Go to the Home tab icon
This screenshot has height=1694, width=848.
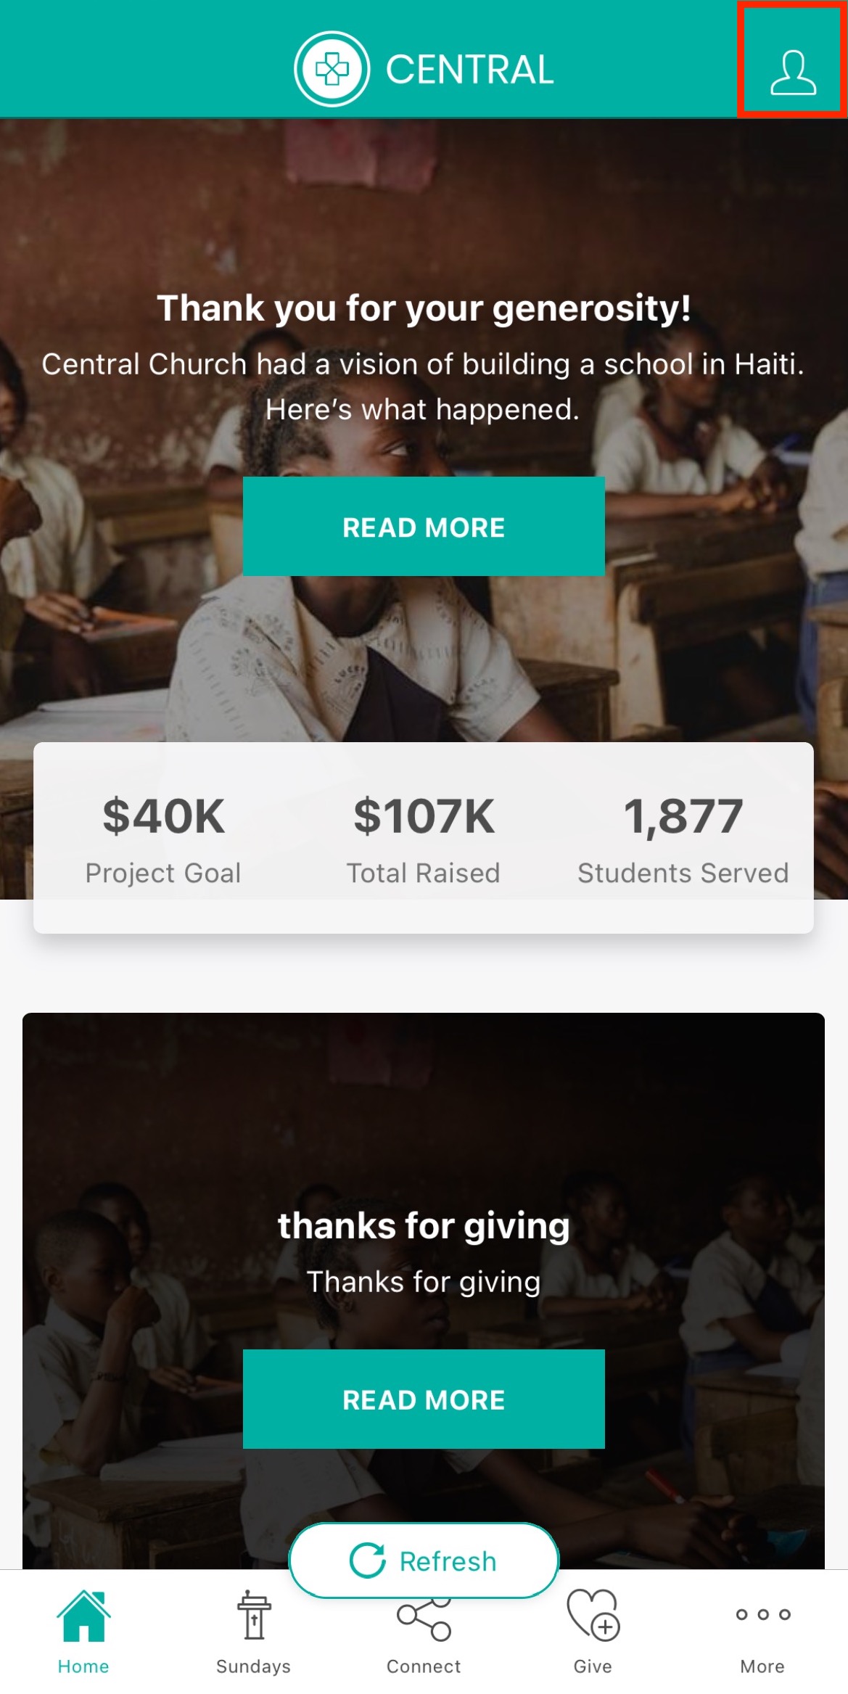coord(83,1617)
